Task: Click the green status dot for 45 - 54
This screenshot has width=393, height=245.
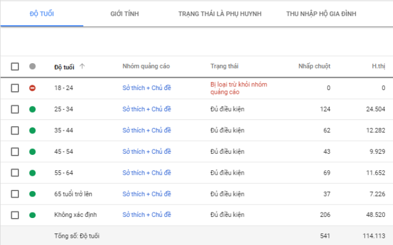Action: (32, 151)
